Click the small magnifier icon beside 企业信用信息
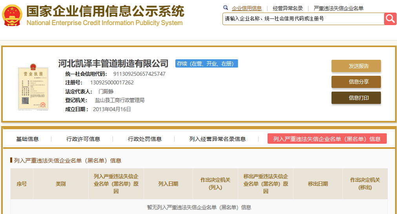 click(x=226, y=7)
